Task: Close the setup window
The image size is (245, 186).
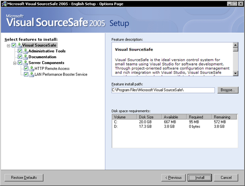Action: [241, 4]
